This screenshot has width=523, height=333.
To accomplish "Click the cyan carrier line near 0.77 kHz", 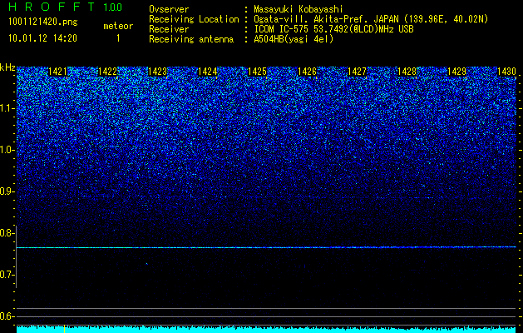I will tap(266, 247).
